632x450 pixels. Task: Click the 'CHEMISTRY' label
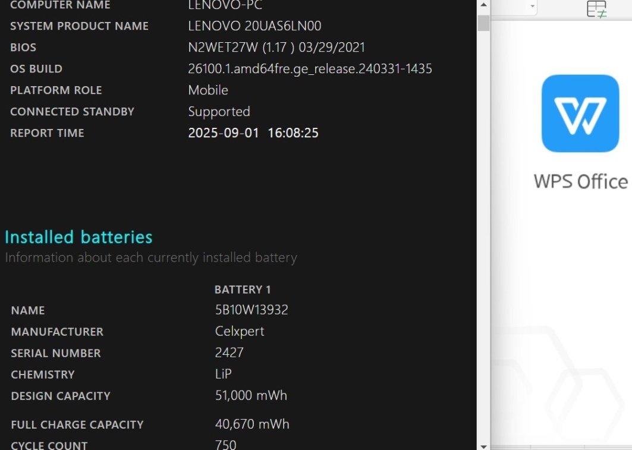43,375
